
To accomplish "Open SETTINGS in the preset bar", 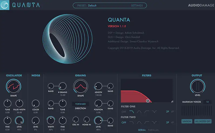I will pos(137,5).
